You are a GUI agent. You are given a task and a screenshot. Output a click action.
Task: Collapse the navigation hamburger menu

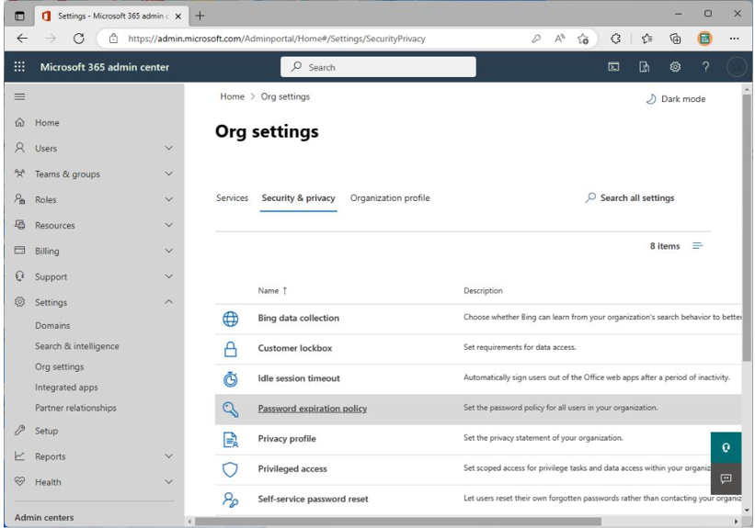[19, 96]
